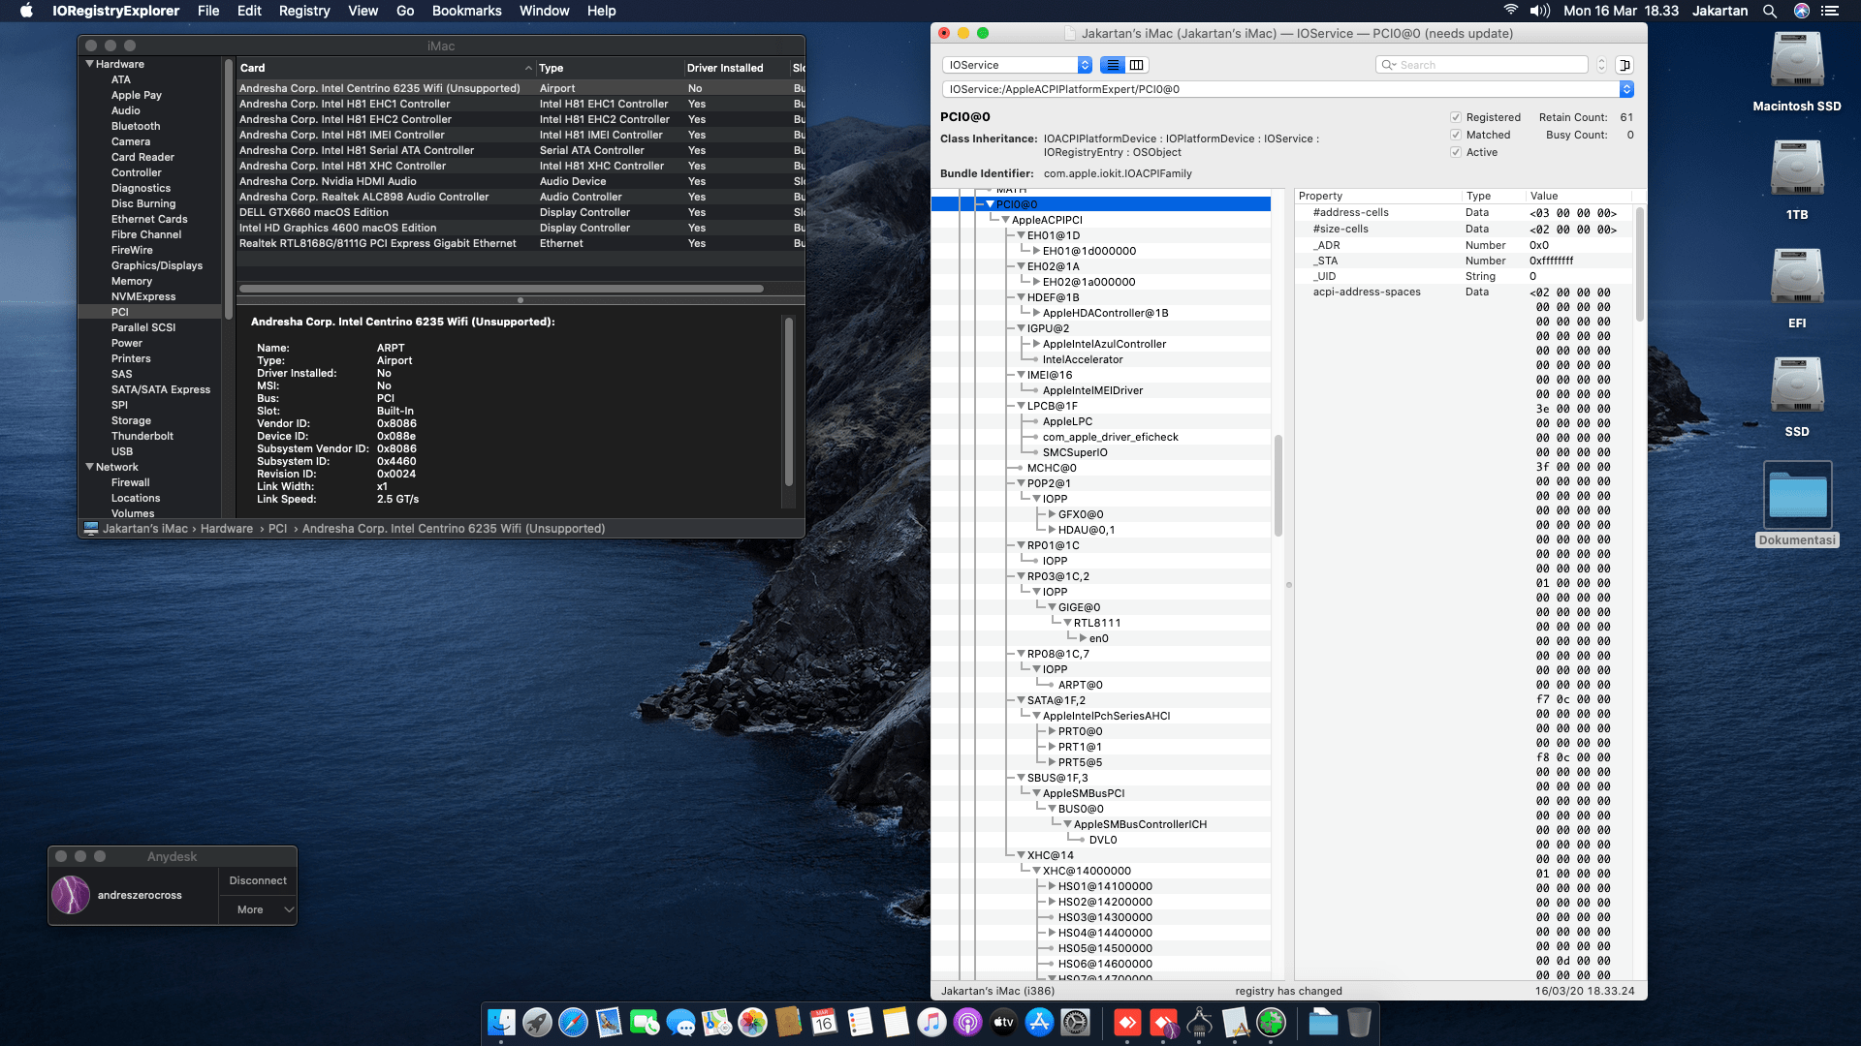Collapse the Network section in the sidebar
1861x1046 pixels.
(90, 467)
